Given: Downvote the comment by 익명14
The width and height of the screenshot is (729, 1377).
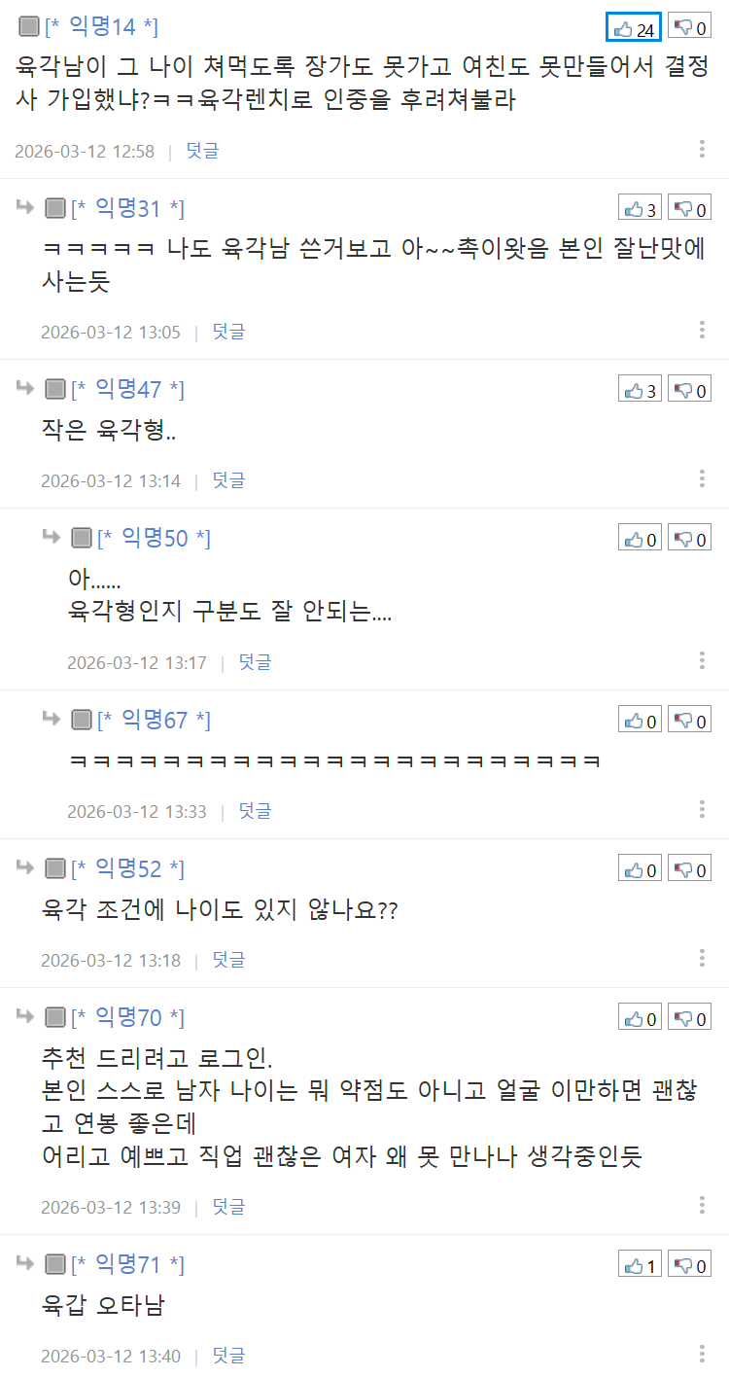Looking at the screenshot, I should 689,28.
